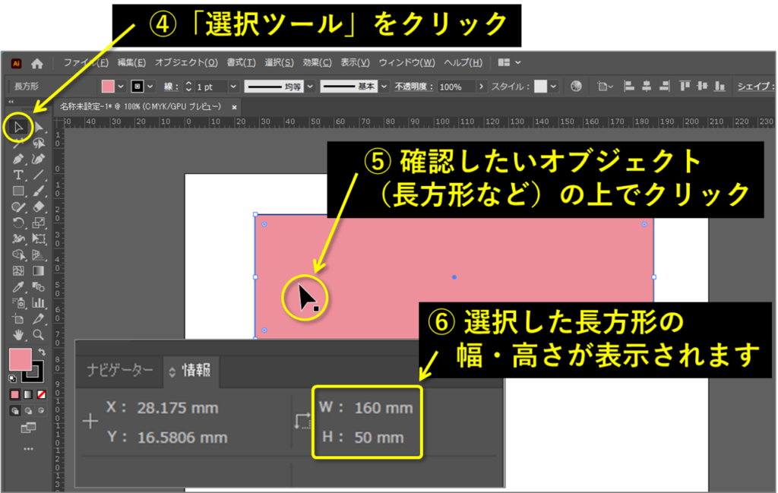Select the Direct Selection tool
778x493 pixels.
(x=39, y=128)
